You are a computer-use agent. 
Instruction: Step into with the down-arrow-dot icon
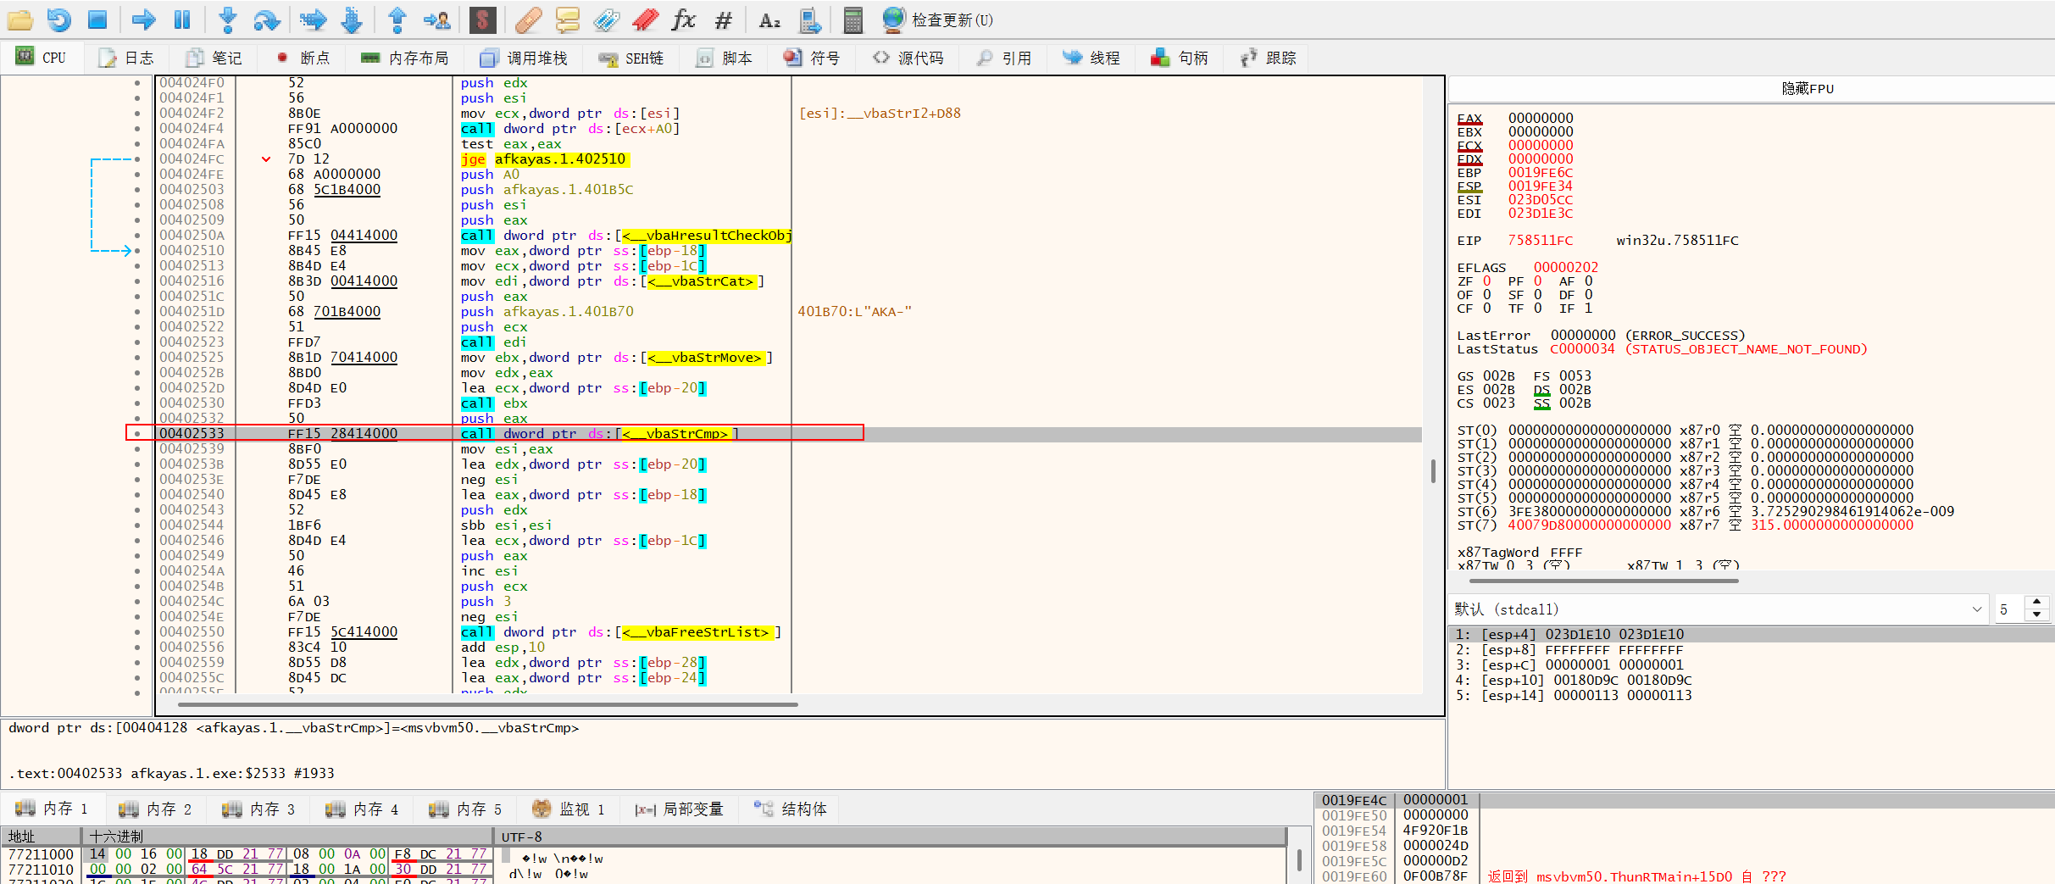227,19
